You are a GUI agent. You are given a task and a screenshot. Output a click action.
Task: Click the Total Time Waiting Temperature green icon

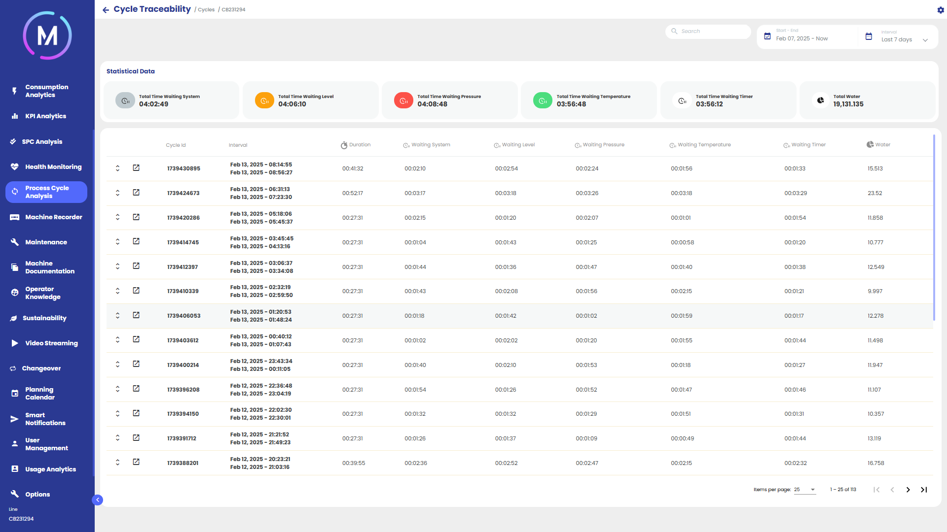(x=542, y=100)
